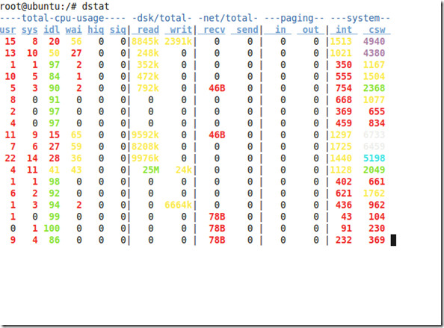
Task: Click the 'idl' column header
Action: tap(52, 30)
